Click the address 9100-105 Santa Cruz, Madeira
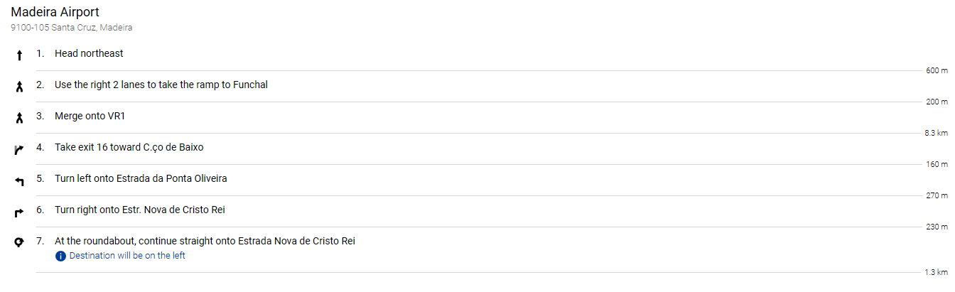This screenshot has width=955, height=292. [x=71, y=28]
